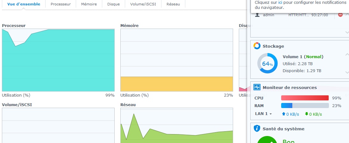Click the red CPU usage bar
Screen dimensions: 349x143
(x=305, y=98)
